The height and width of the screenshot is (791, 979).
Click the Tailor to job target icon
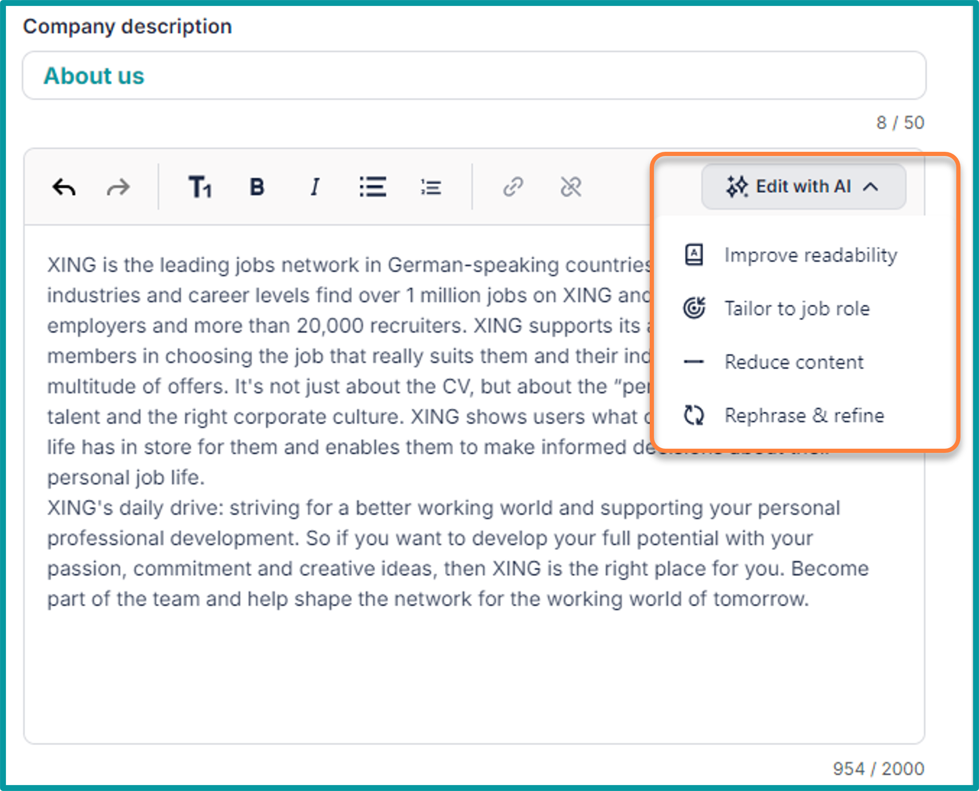[x=694, y=309]
